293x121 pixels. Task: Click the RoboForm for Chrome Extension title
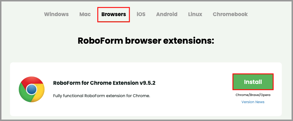click(96, 83)
